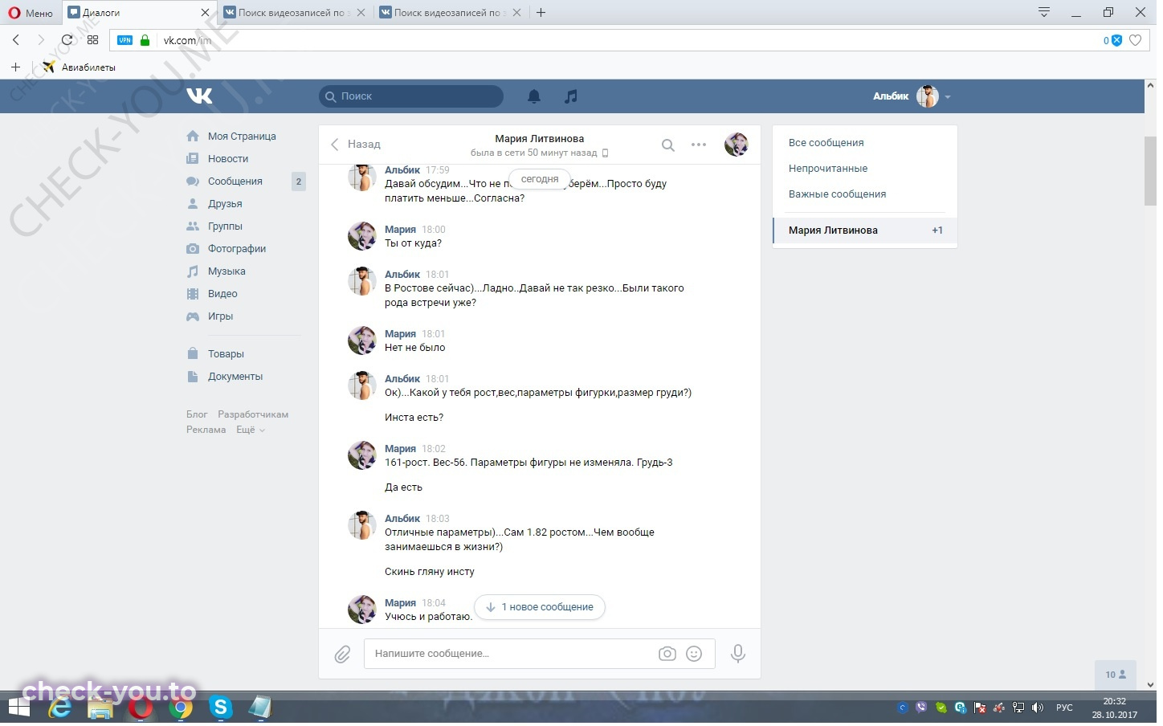1163x726 pixels.
Task: Open Opera speed dial grid icon
Action: [92, 39]
